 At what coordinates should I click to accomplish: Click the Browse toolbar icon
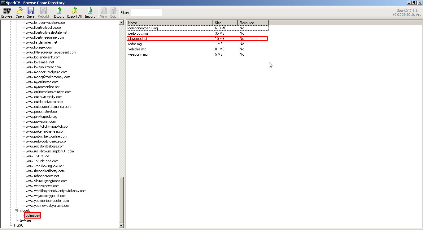click(7, 13)
